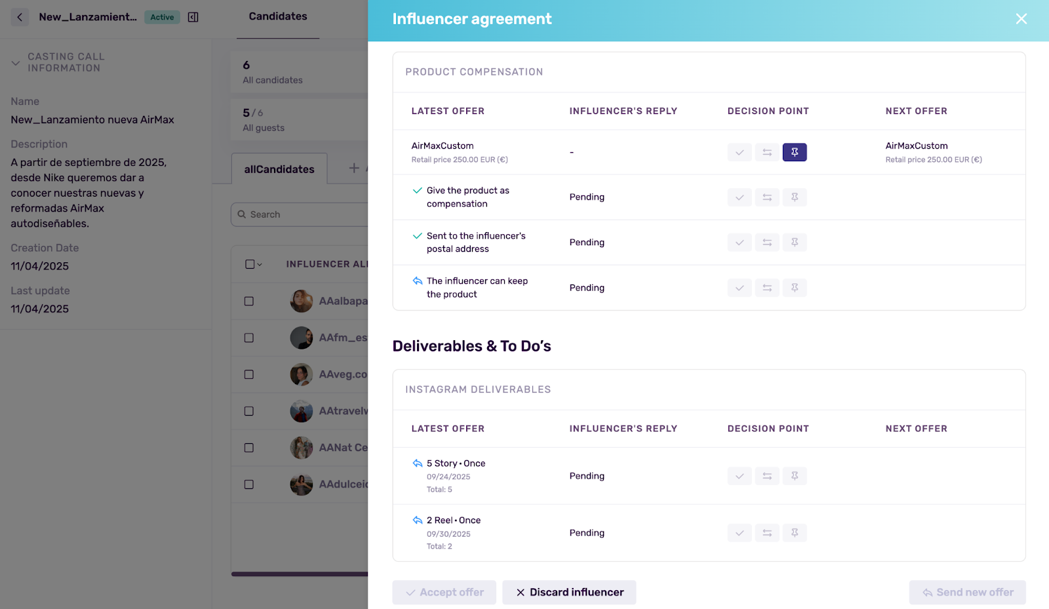
Task: Collapse the Casting Call Information section
Action: pyautogui.click(x=16, y=63)
